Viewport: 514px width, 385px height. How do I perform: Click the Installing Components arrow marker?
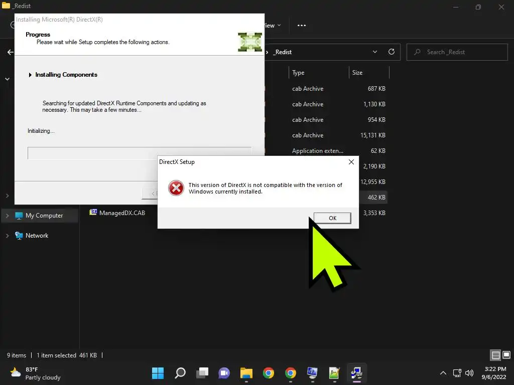tap(30, 75)
